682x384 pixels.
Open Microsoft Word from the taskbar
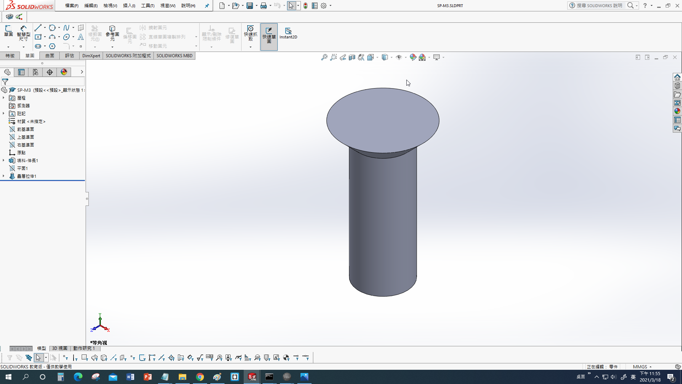[x=130, y=377]
